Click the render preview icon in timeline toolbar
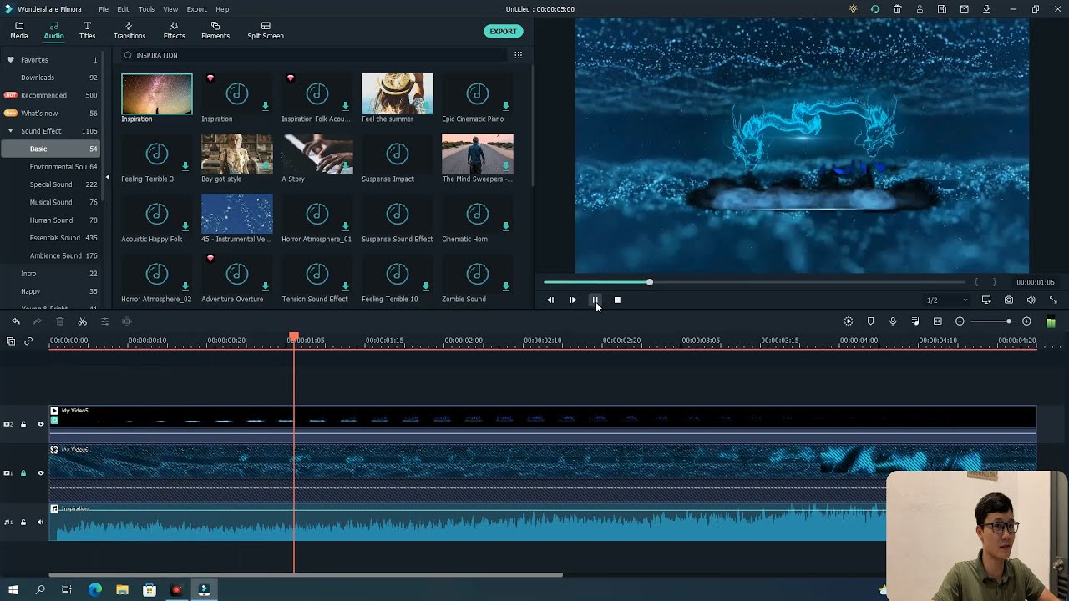This screenshot has height=601, width=1069. pos(849,321)
